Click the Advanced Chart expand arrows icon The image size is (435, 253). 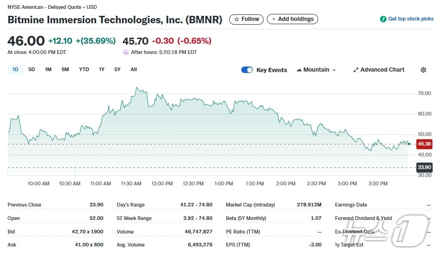[356, 70]
